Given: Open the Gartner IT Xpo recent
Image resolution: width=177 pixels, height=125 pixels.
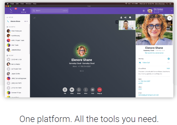Looking at the screenshot, I should (x=17, y=93).
